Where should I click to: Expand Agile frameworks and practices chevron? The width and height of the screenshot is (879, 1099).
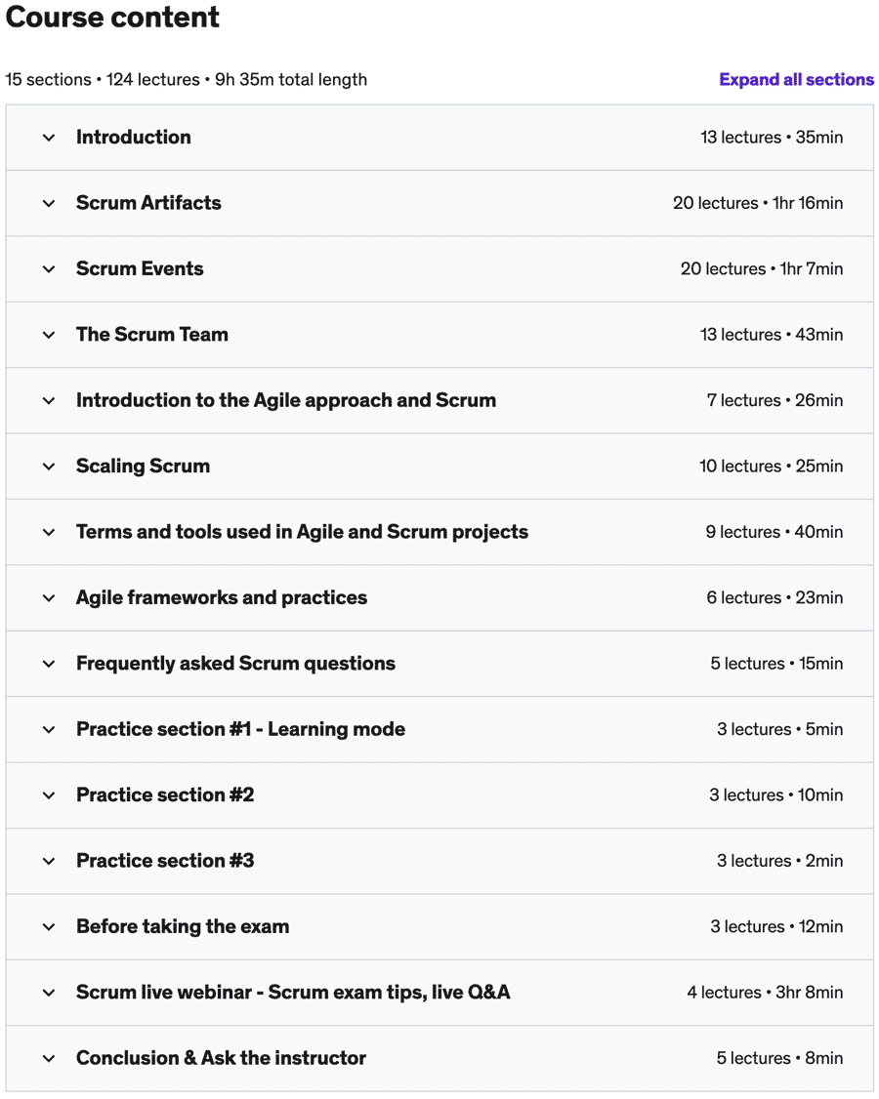[49, 598]
